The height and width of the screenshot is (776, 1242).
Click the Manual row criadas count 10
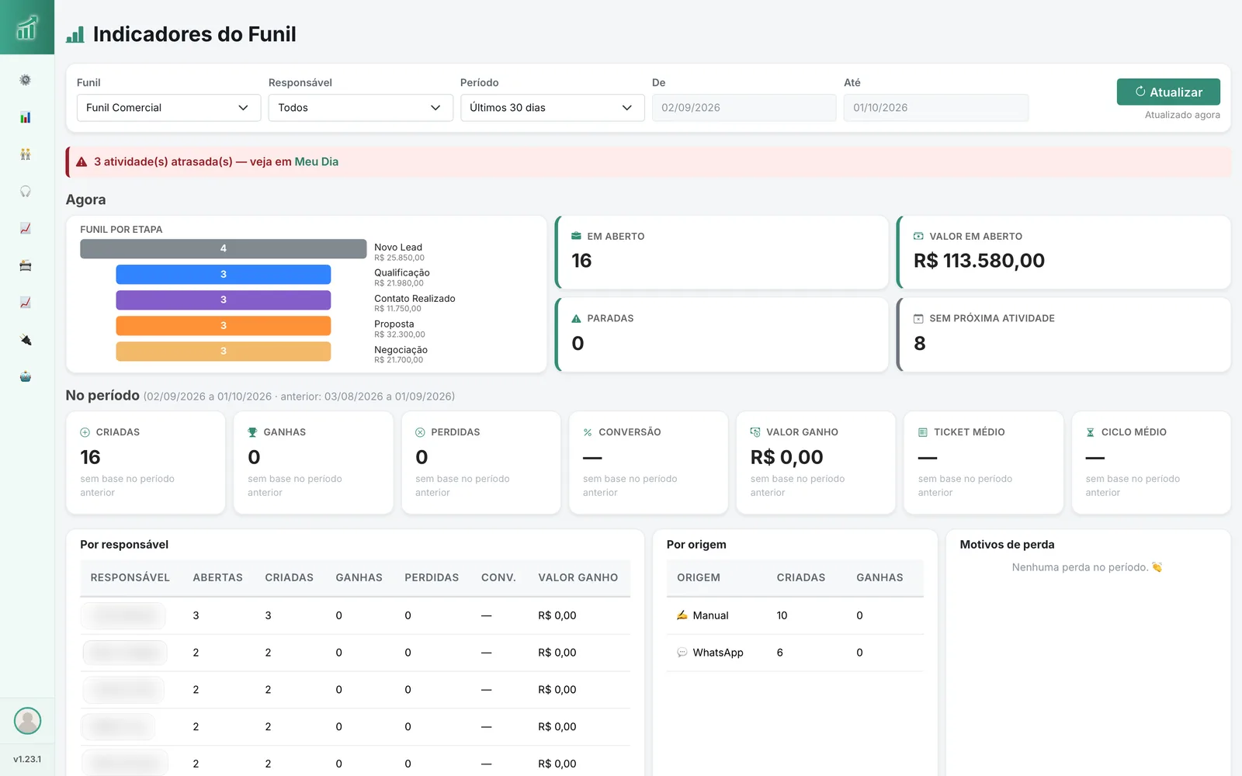point(782,615)
